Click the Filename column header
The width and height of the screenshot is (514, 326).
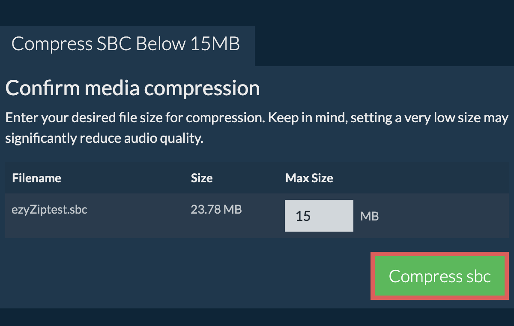click(x=36, y=178)
